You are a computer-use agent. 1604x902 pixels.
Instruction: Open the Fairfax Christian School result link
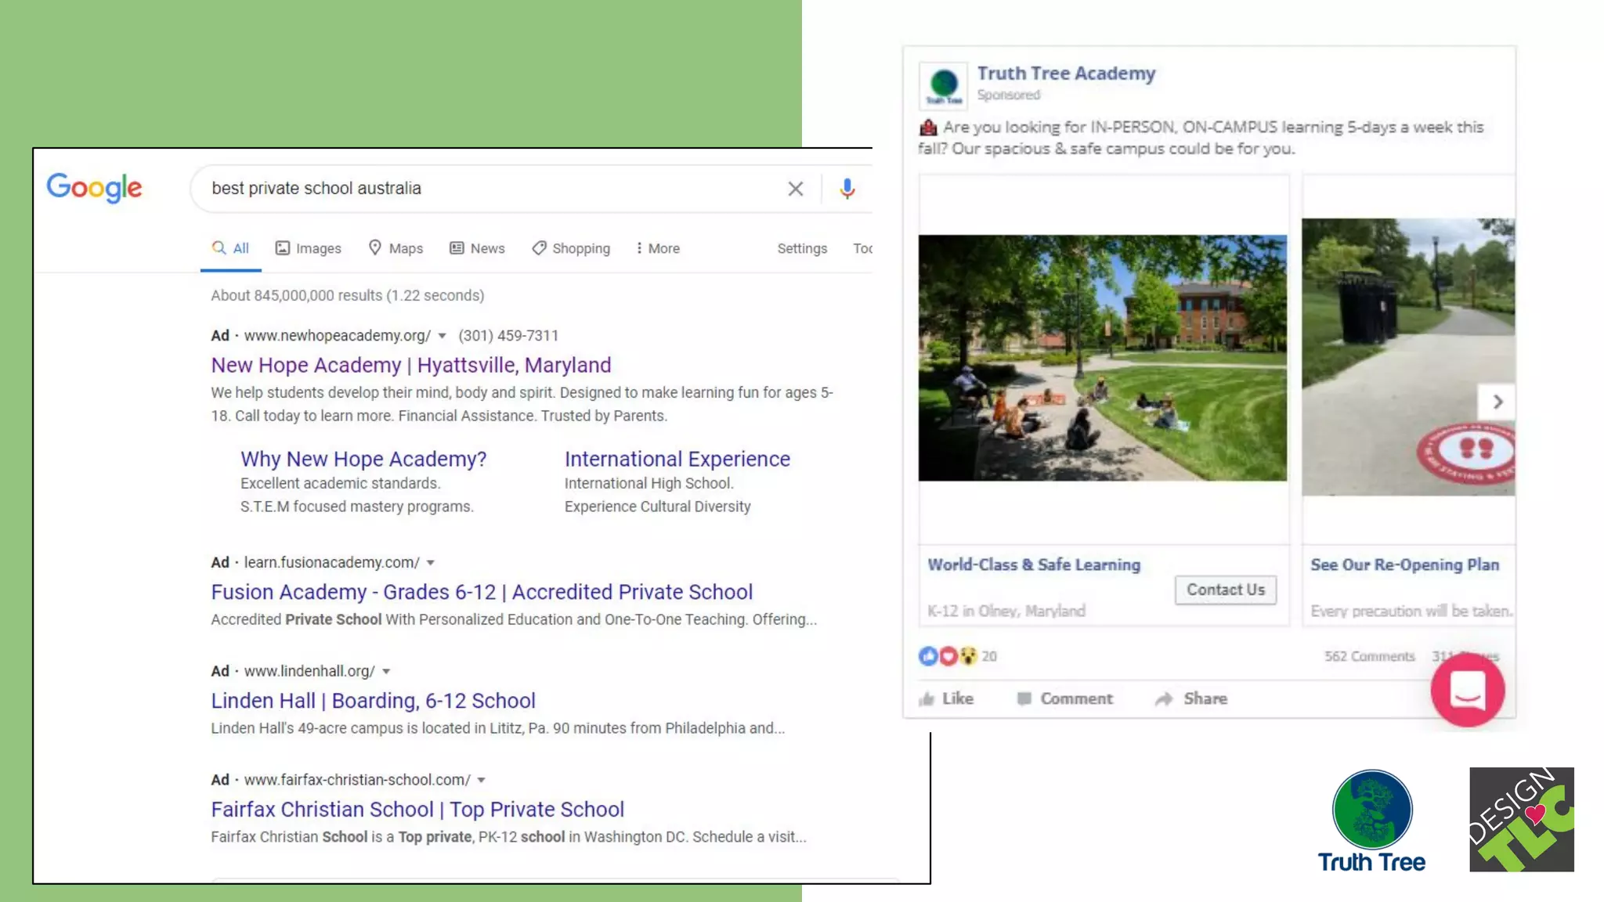tap(417, 809)
